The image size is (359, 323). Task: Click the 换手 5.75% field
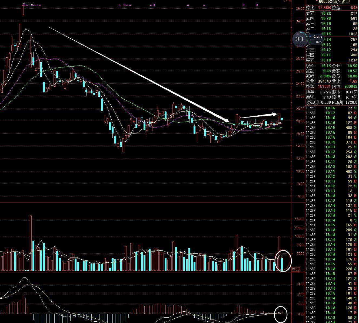coord(318,92)
